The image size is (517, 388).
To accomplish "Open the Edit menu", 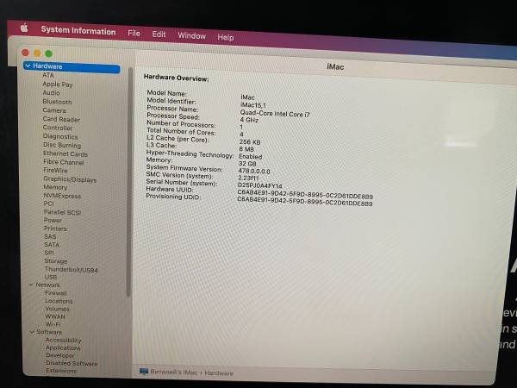I will click(159, 34).
